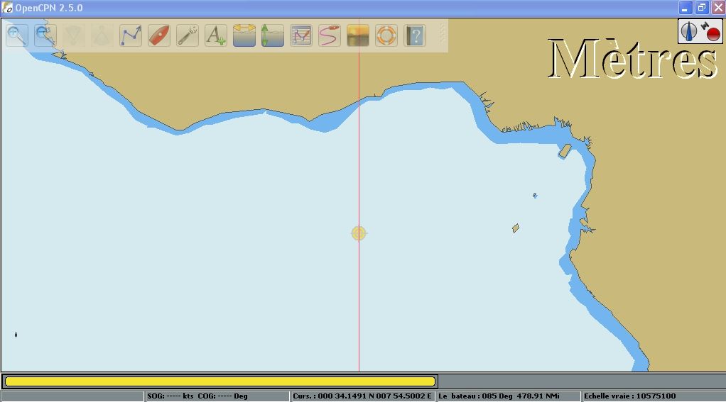Grab the toolbar's dotted drag handle
Viewport: 726px width, 402px height.
[x=443, y=34]
